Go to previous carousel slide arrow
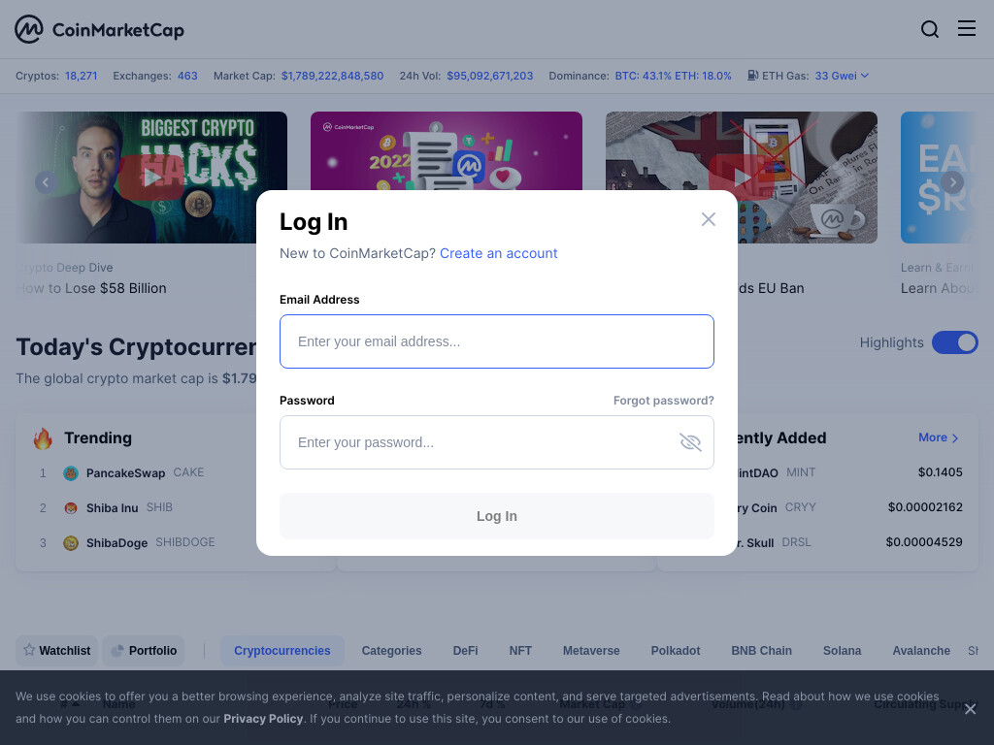The height and width of the screenshot is (745, 994). [x=46, y=183]
